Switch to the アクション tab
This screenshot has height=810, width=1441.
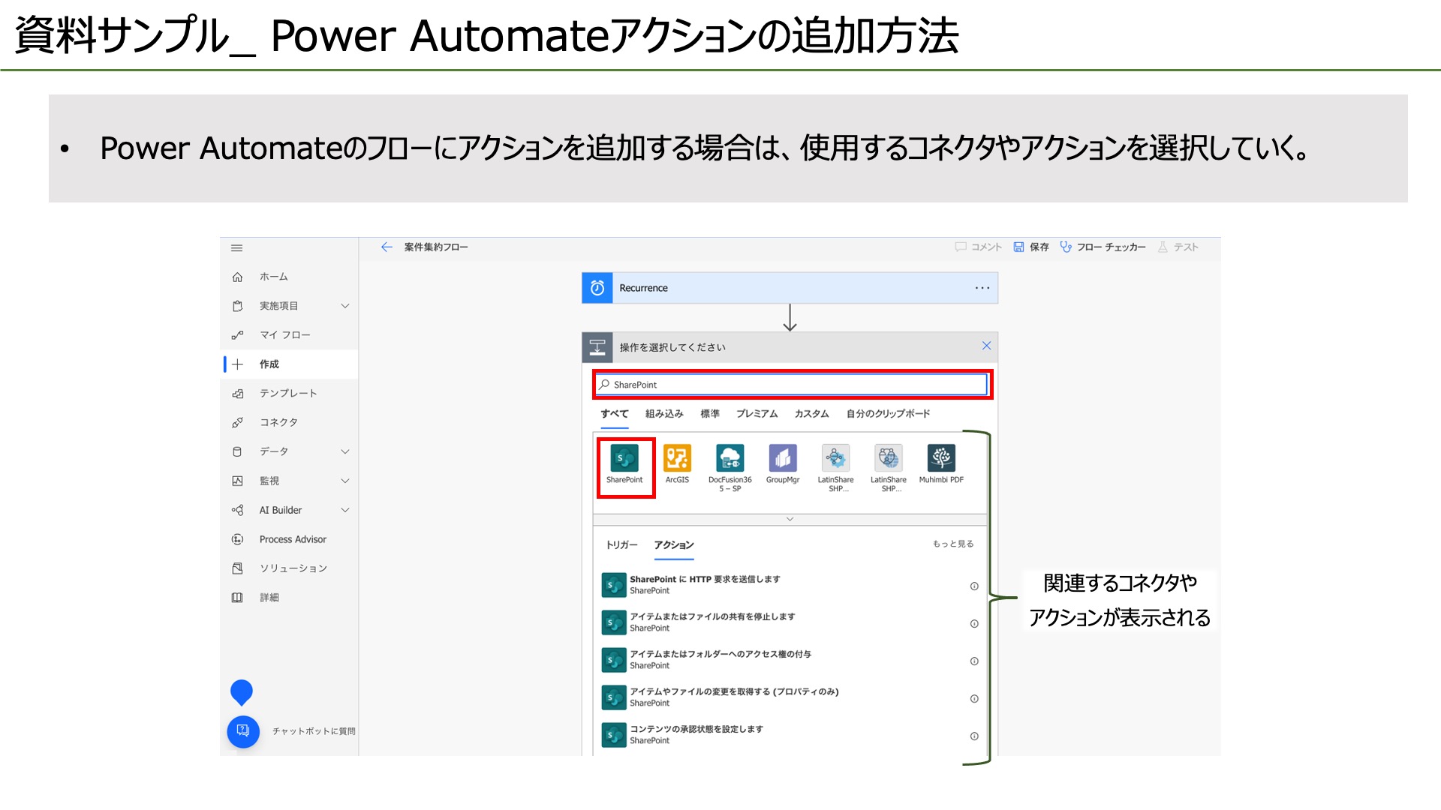coord(674,545)
